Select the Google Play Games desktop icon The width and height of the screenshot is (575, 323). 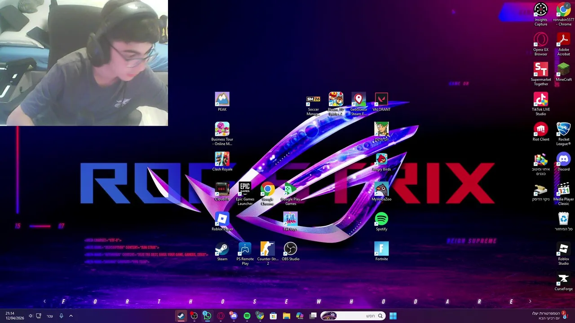coord(291,194)
